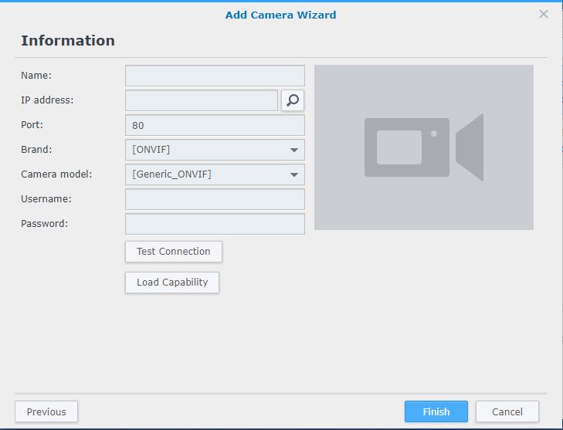Focus the Name input field

coord(215,76)
